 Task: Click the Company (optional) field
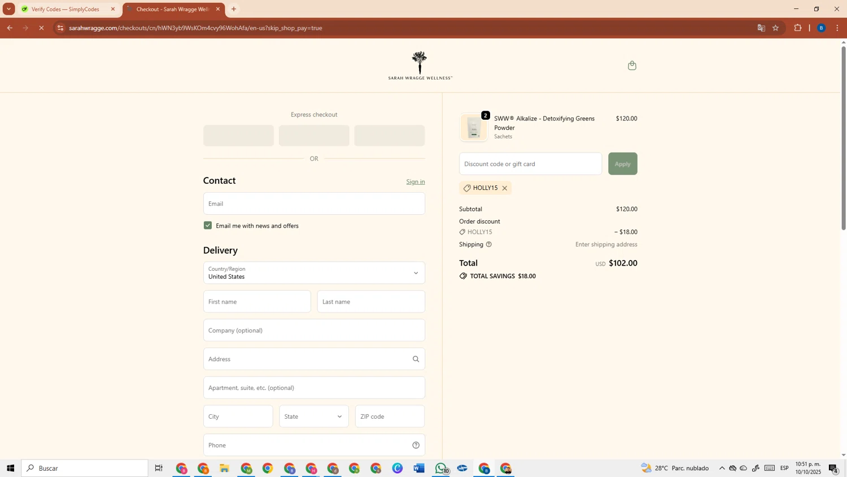[x=314, y=331]
